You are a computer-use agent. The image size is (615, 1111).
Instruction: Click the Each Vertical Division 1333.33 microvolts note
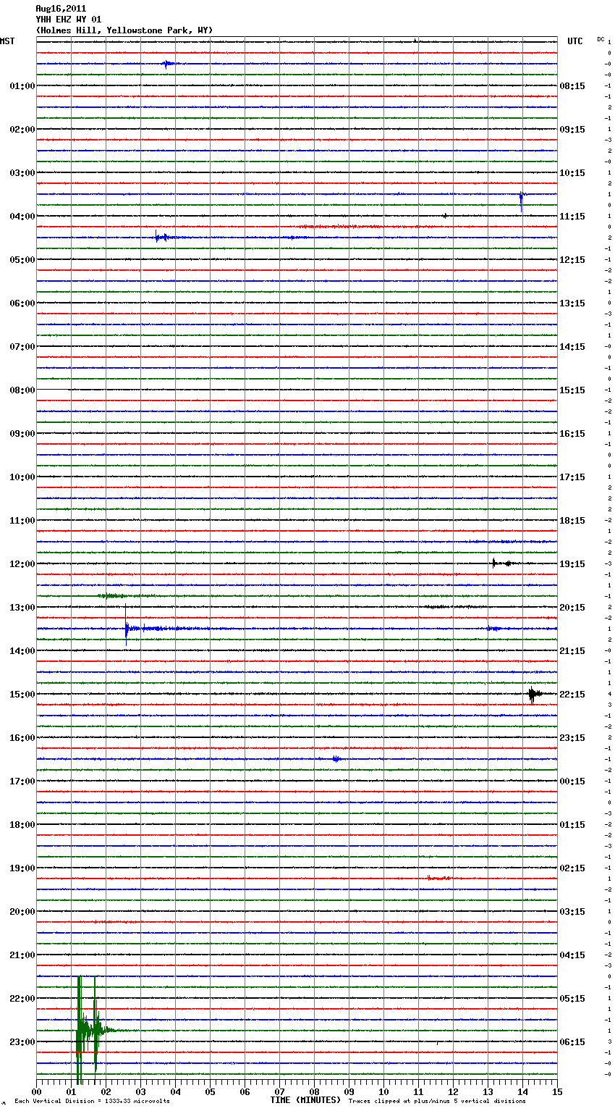point(92,1102)
